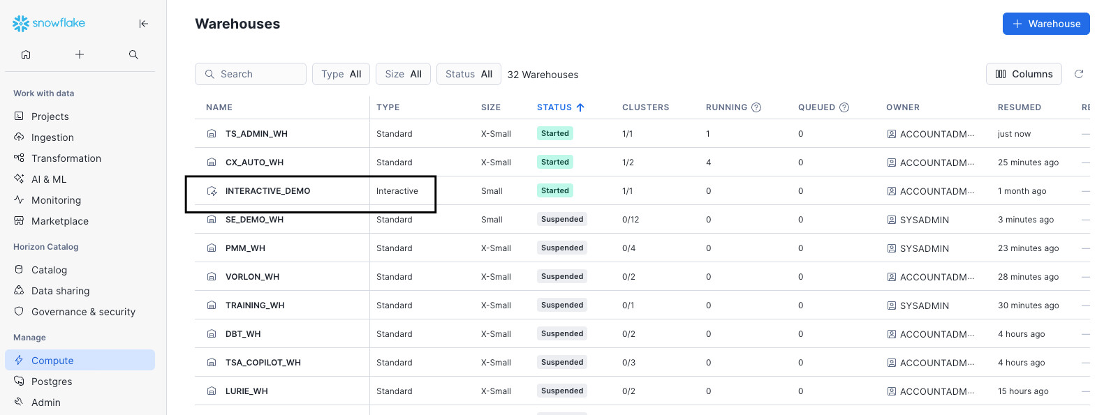The height and width of the screenshot is (415, 1111).
Task: Open the INTERACTIVE_DEMO warehouse name
Action: (x=267, y=191)
